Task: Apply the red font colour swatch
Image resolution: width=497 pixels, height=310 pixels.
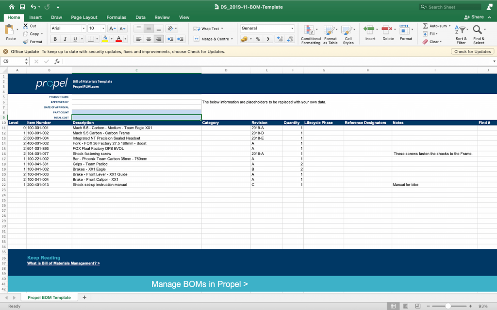Action: tap(118, 39)
